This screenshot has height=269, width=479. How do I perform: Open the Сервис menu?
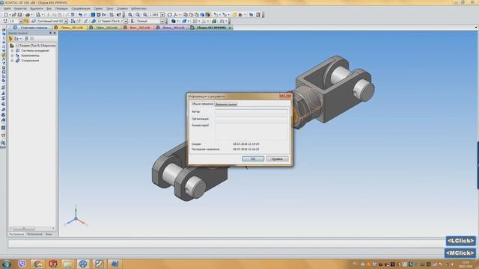[98, 8]
